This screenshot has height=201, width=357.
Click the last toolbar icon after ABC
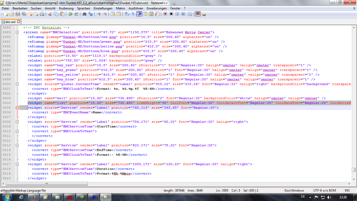[204, 14]
